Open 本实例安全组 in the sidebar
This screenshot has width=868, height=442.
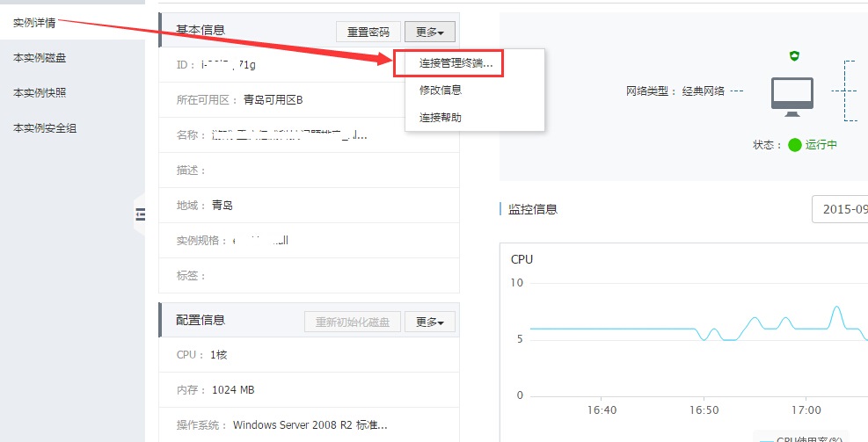[x=45, y=128]
